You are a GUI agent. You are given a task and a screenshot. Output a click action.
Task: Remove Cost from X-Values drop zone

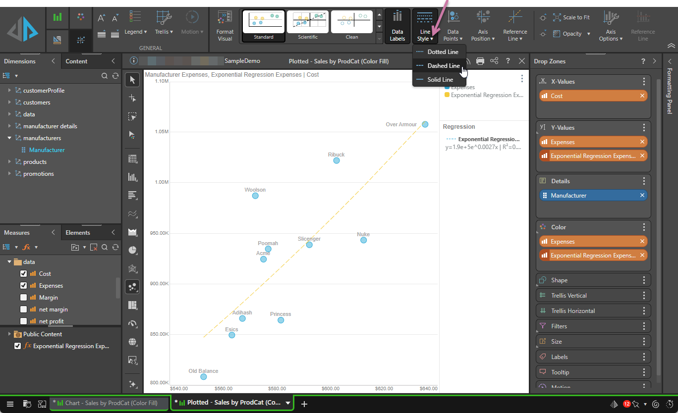pos(642,96)
